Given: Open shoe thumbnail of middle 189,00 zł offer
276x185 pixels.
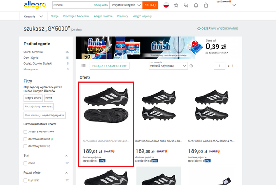Looking at the screenshot, I should [159, 105].
